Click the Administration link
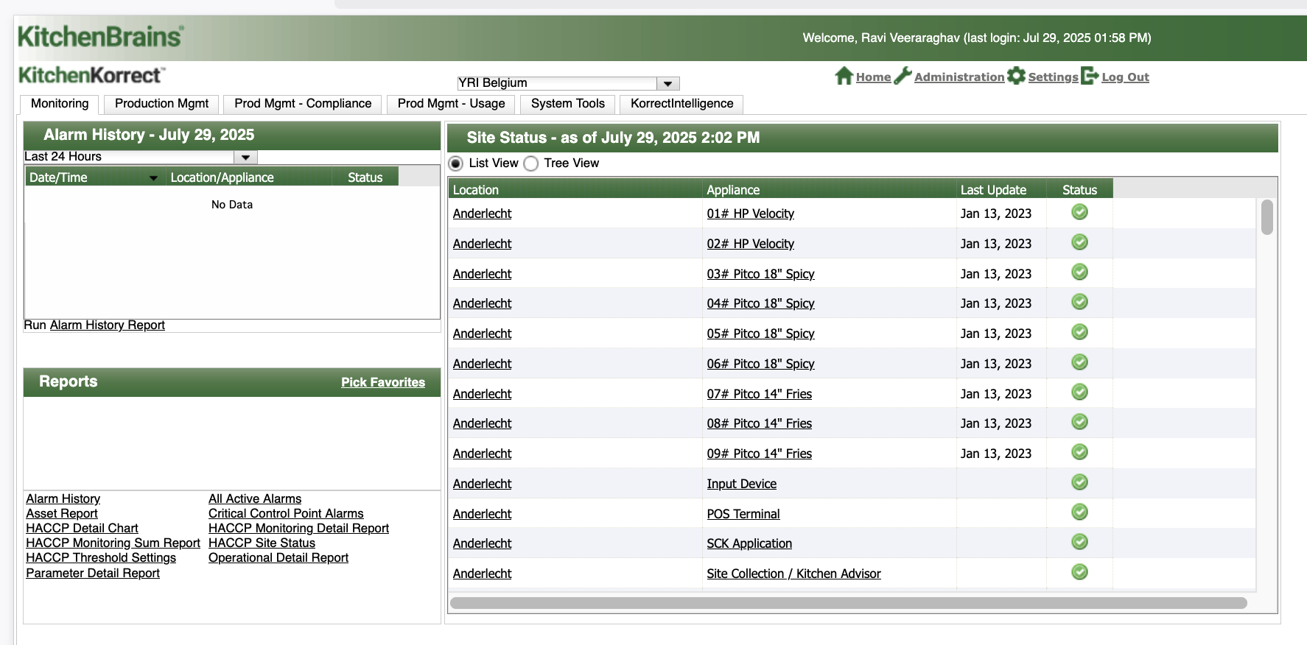 [x=959, y=77]
